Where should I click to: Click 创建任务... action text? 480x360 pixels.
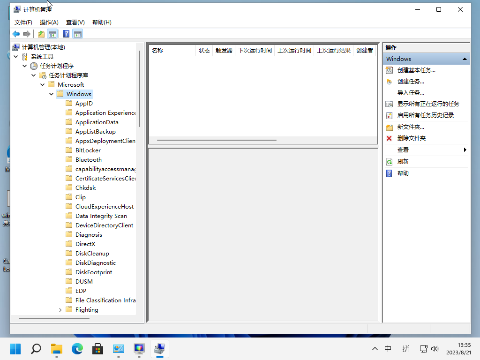pyautogui.click(x=411, y=82)
